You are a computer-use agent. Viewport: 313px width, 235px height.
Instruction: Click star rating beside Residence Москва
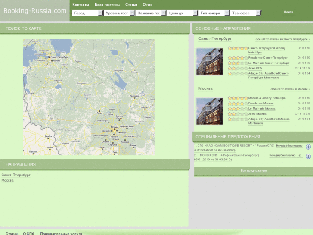(238, 103)
